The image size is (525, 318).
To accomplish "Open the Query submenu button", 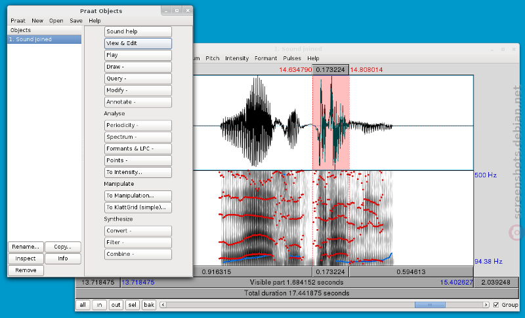I will pyautogui.click(x=138, y=79).
